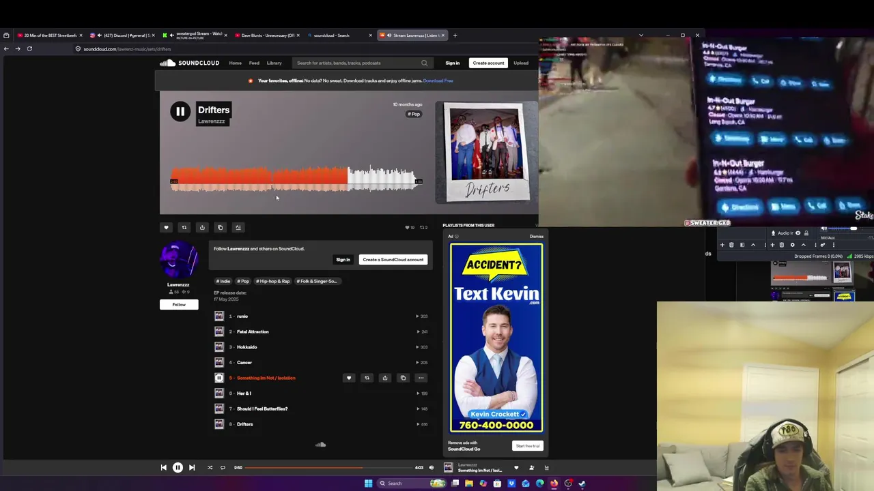The height and width of the screenshot is (491, 874).
Task: Click the volume speaker icon in the player
Action: tap(431, 468)
